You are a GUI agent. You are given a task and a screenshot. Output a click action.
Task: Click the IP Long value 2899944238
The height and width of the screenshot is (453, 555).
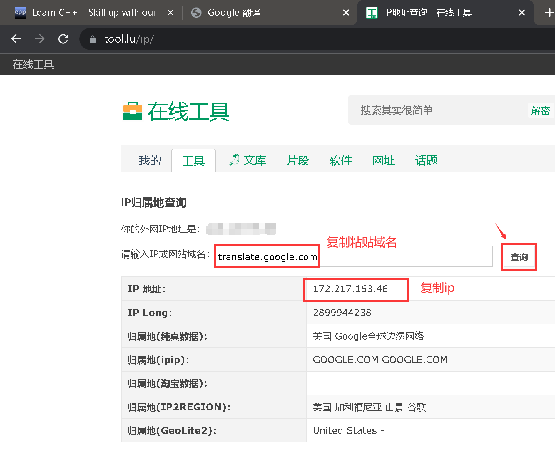pos(342,313)
